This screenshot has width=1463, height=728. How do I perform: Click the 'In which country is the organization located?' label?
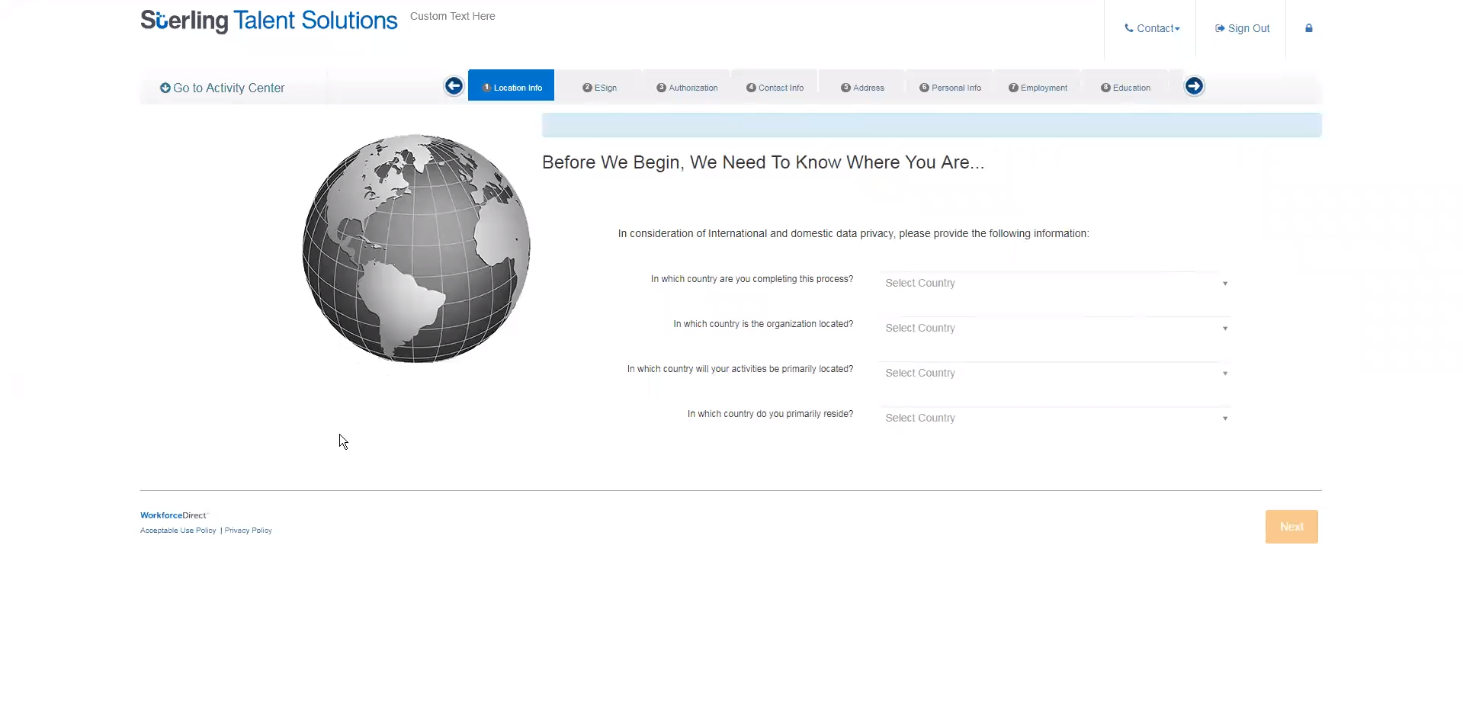(763, 324)
